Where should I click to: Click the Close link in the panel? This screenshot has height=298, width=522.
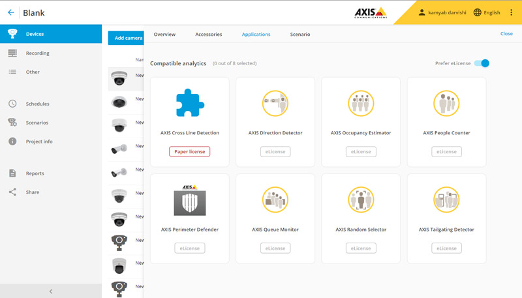[x=506, y=34]
